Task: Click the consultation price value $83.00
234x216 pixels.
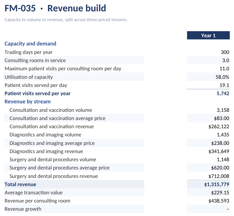Action: pos(222,118)
